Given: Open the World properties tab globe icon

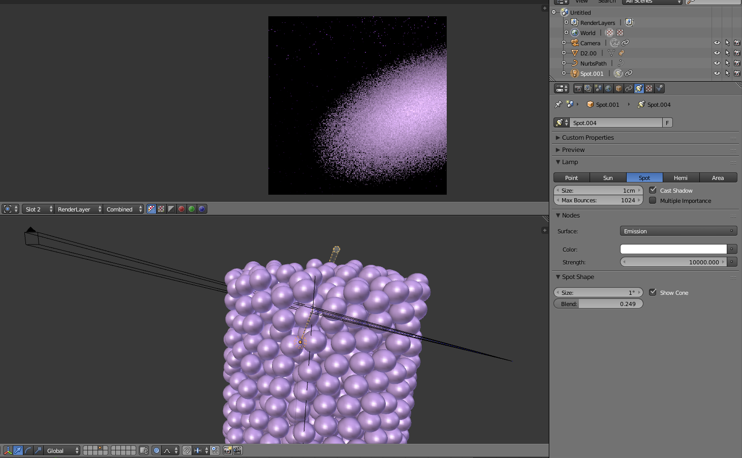Looking at the screenshot, I should point(608,88).
